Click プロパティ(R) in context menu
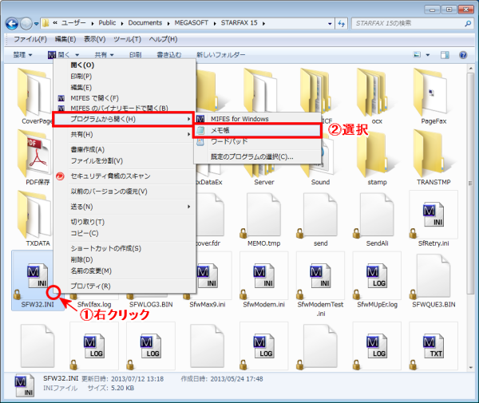This screenshot has height=403, width=479. [90, 286]
